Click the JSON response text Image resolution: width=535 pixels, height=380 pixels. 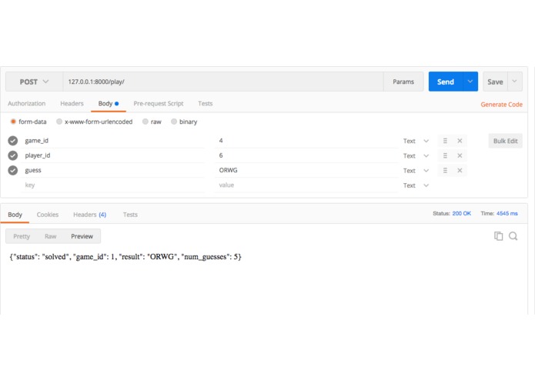[125, 257]
